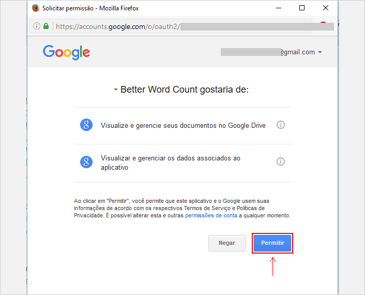The height and width of the screenshot is (295, 365).
Task: Click text 'Visualizar e gerenciar os dados associados ao aplicativo'
Action: pyautogui.click(x=171, y=163)
